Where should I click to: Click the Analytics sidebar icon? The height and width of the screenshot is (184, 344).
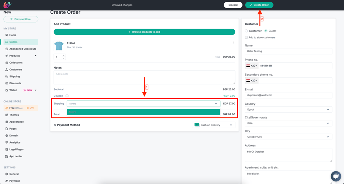click(x=7, y=143)
